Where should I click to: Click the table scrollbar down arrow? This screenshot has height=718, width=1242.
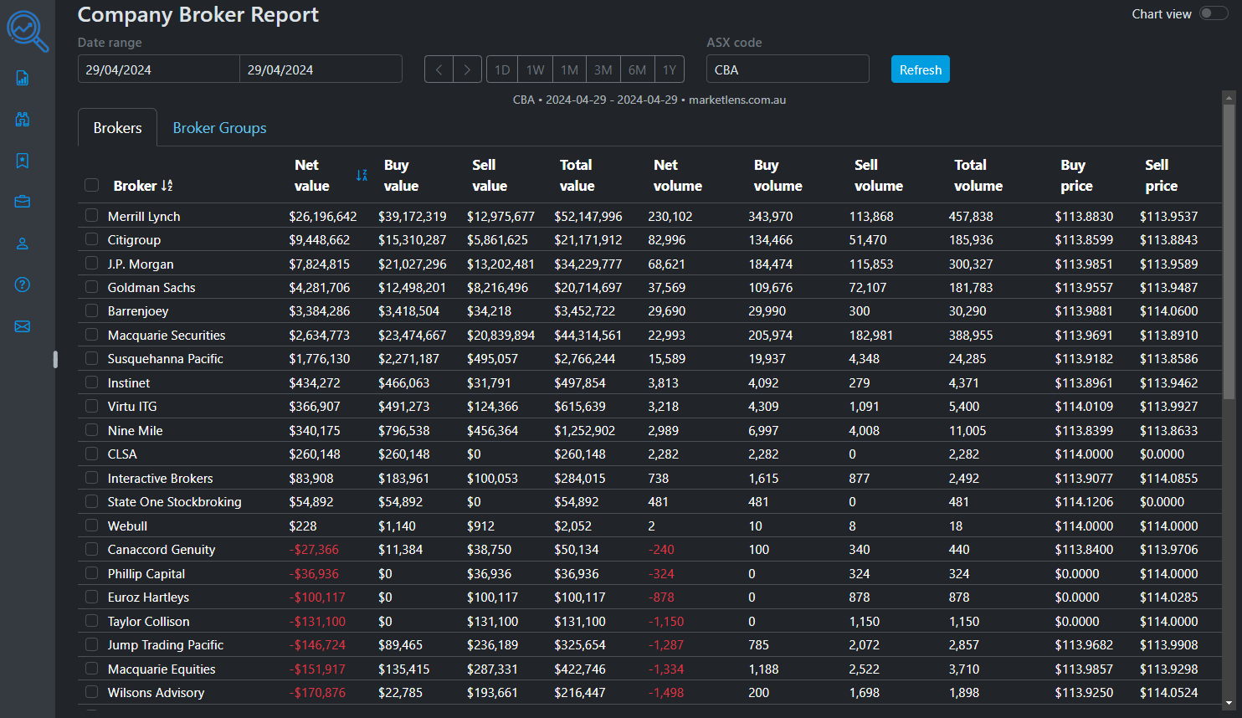coord(1229,704)
